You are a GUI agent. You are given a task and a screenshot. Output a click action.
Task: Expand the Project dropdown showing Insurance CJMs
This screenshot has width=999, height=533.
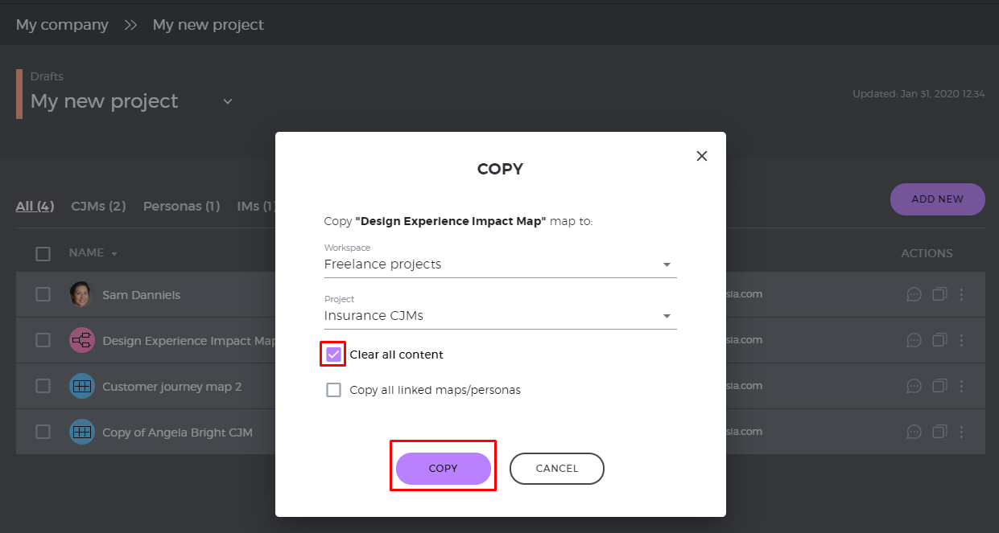[x=500, y=316]
